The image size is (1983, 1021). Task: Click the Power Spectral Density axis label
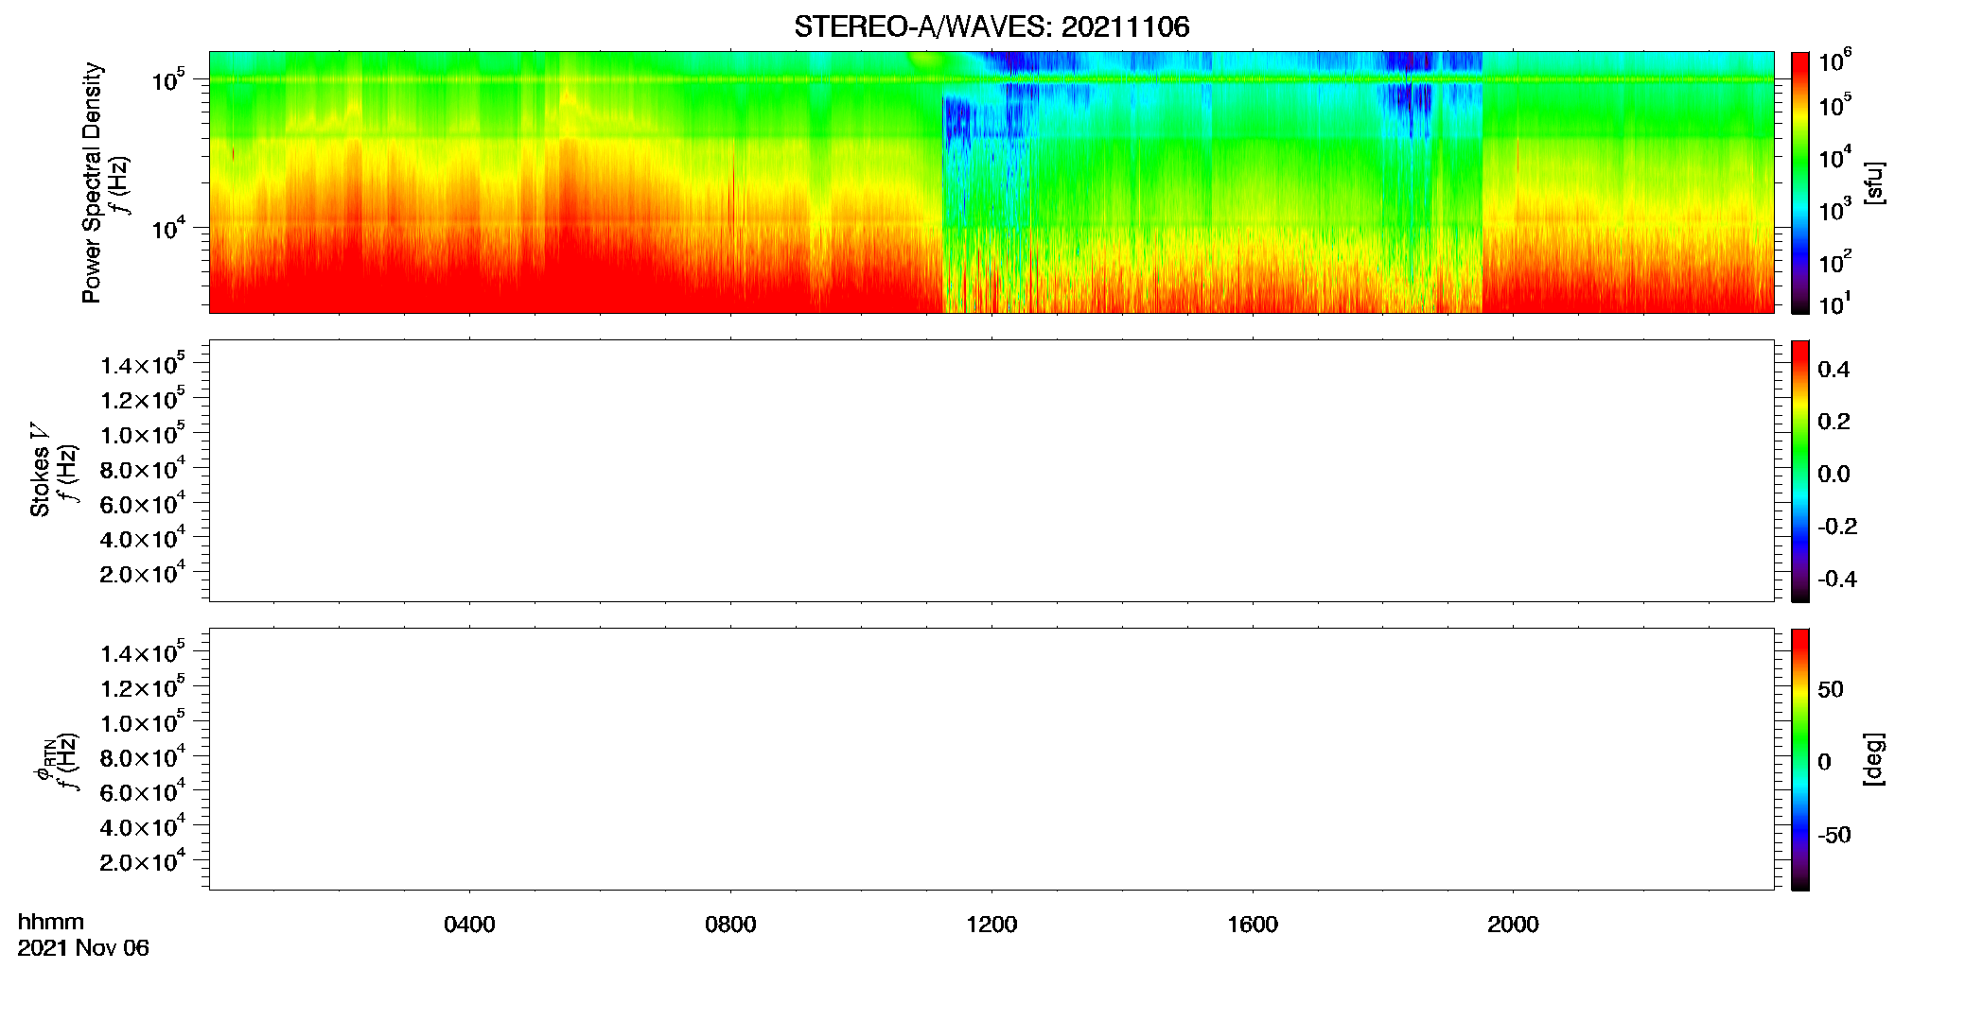pos(92,182)
